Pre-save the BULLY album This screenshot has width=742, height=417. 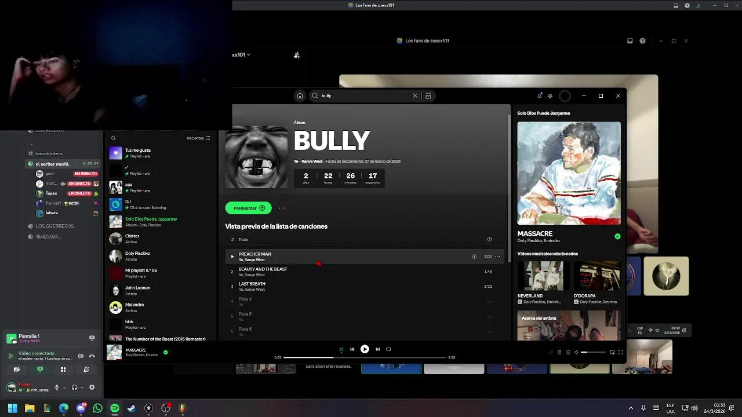249,208
